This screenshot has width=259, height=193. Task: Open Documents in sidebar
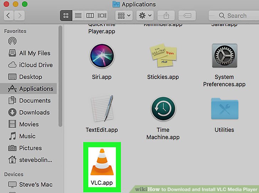coord(29,100)
